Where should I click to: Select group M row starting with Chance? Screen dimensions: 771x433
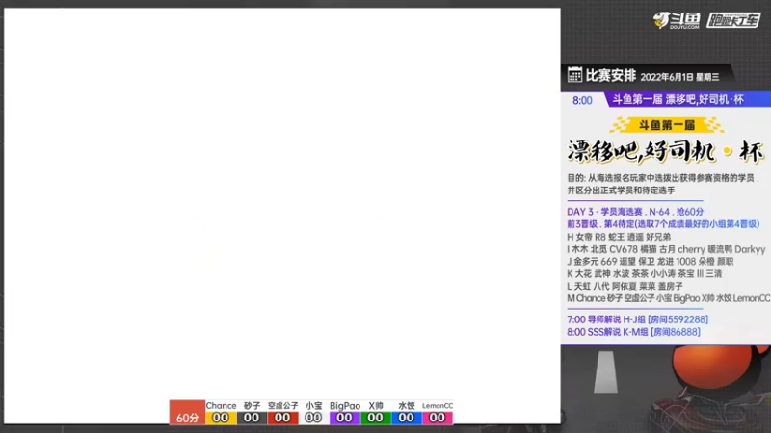pyautogui.click(x=668, y=298)
